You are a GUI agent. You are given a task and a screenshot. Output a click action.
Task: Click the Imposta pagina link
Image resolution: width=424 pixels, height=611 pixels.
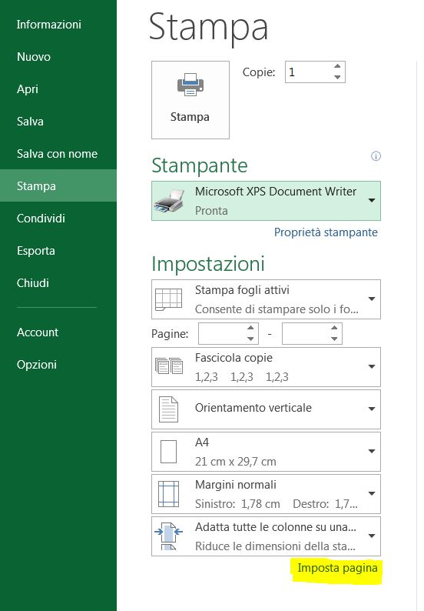click(x=337, y=568)
